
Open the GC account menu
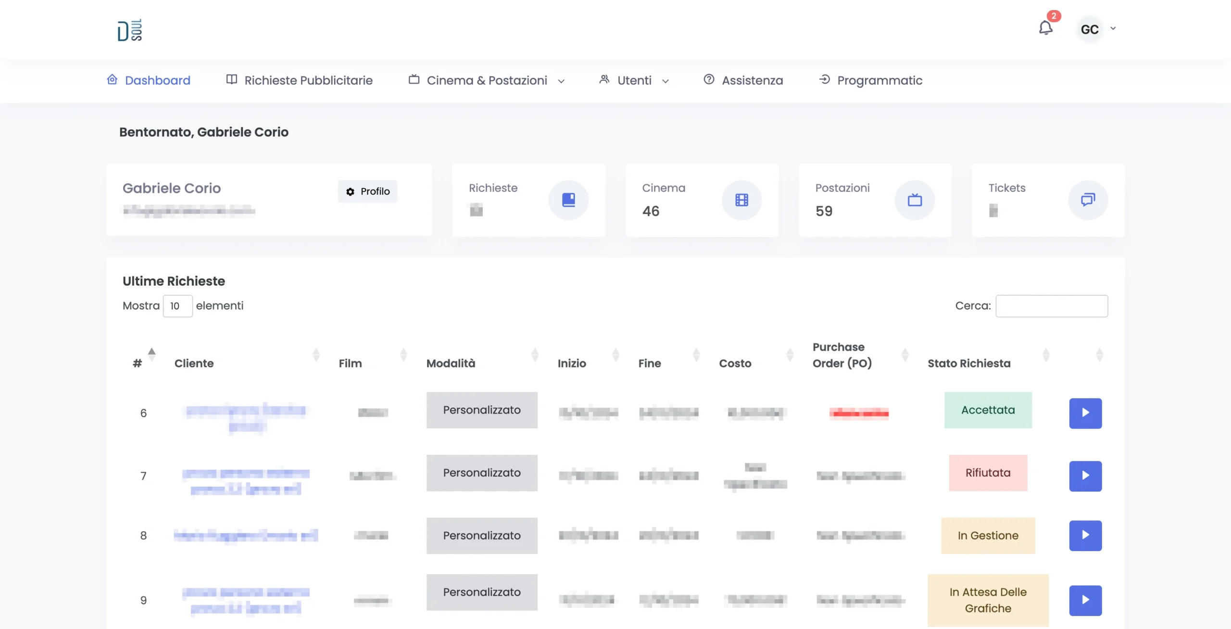[x=1097, y=29]
